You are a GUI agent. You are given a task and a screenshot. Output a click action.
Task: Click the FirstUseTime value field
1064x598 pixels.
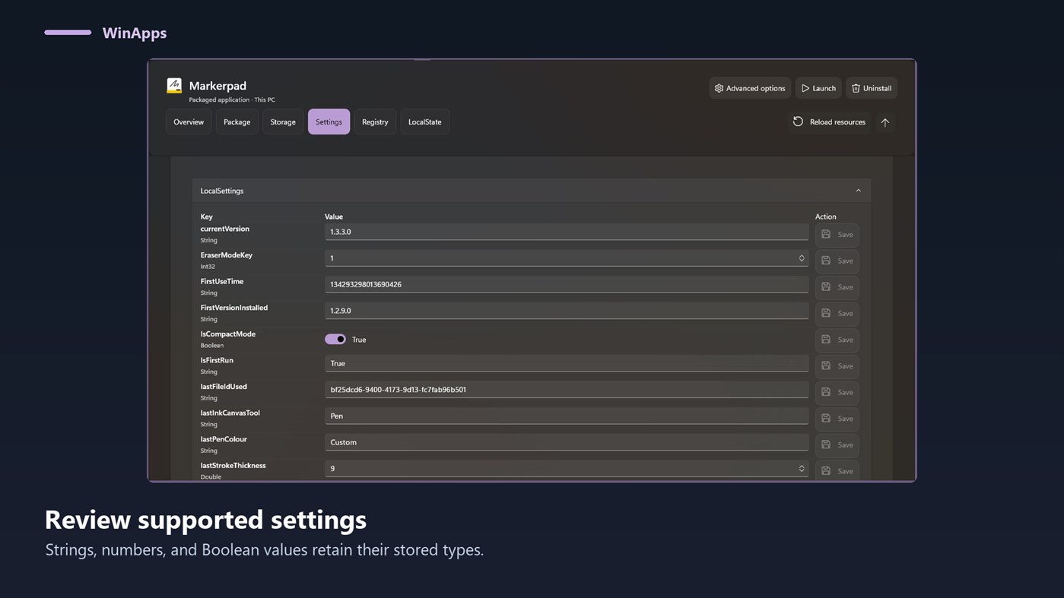(x=567, y=284)
